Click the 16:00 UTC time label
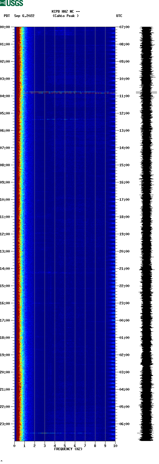Viewport: 159px width, 464px height. [124, 182]
